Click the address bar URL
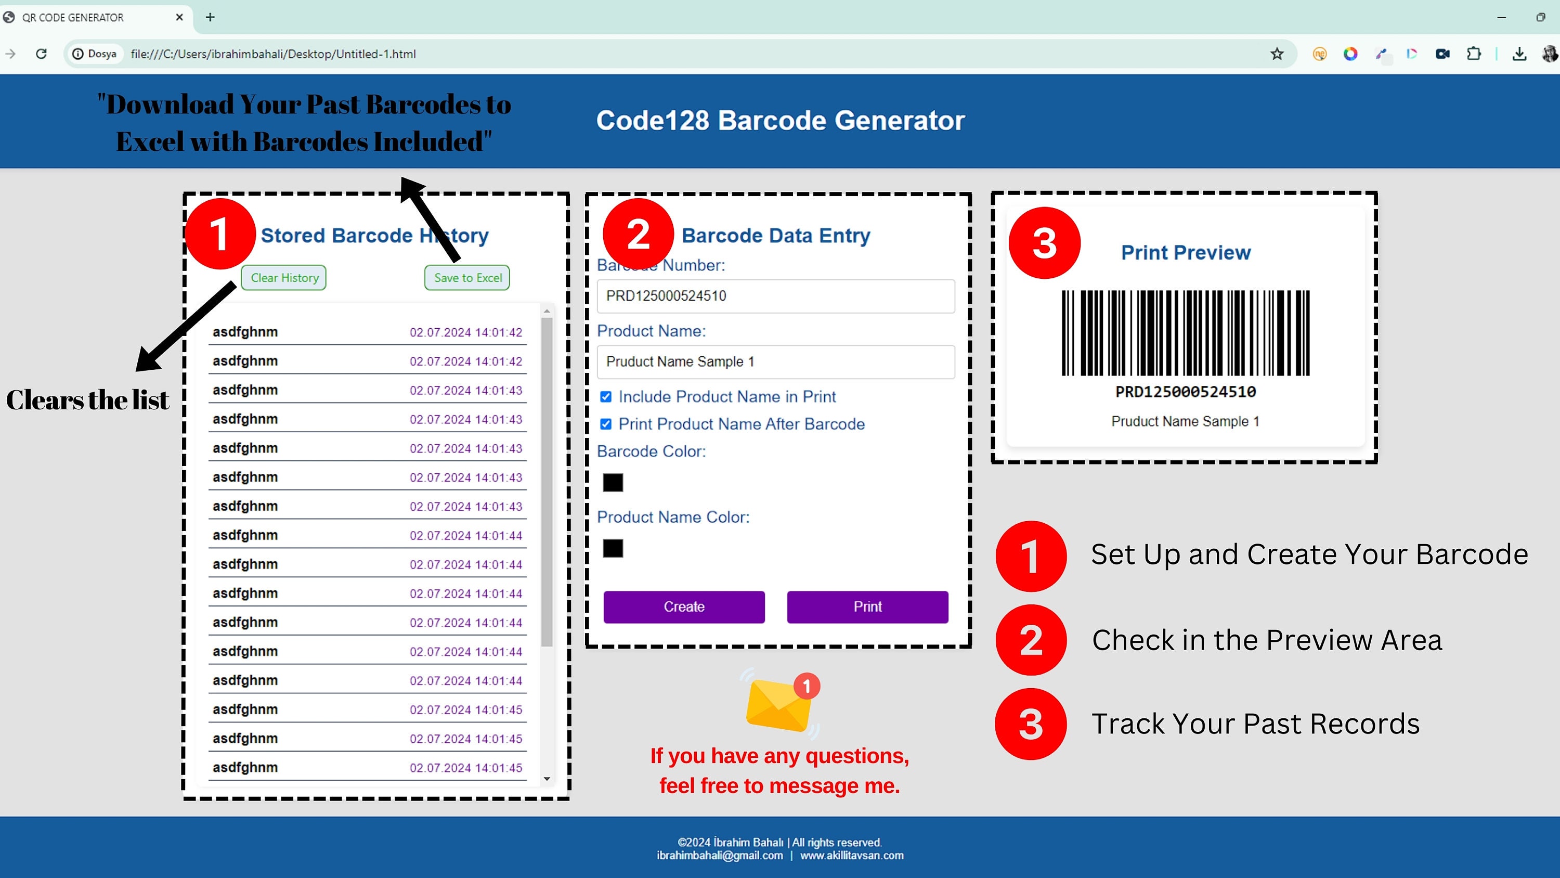This screenshot has width=1560, height=878. (x=273, y=54)
